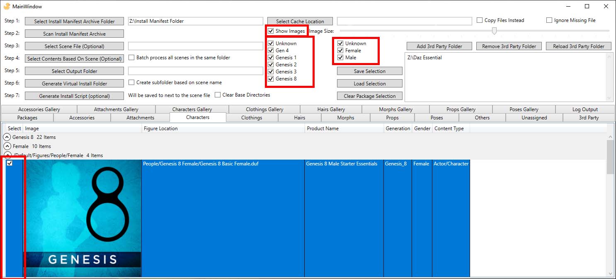Uncheck the Genesis 2 filter
616x279 pixels.
(x=271, y=65)
